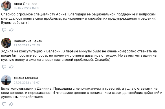
Task: Click comment icon under Диана Минина's review
Action: (4, 104)
